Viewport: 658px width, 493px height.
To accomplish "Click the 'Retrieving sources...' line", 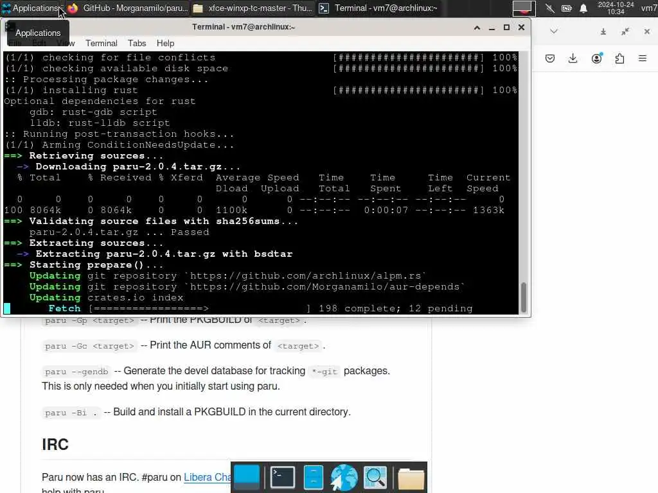I will [96, 155].
